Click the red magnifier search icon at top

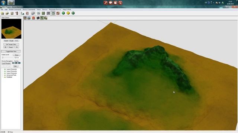point(120,3)
